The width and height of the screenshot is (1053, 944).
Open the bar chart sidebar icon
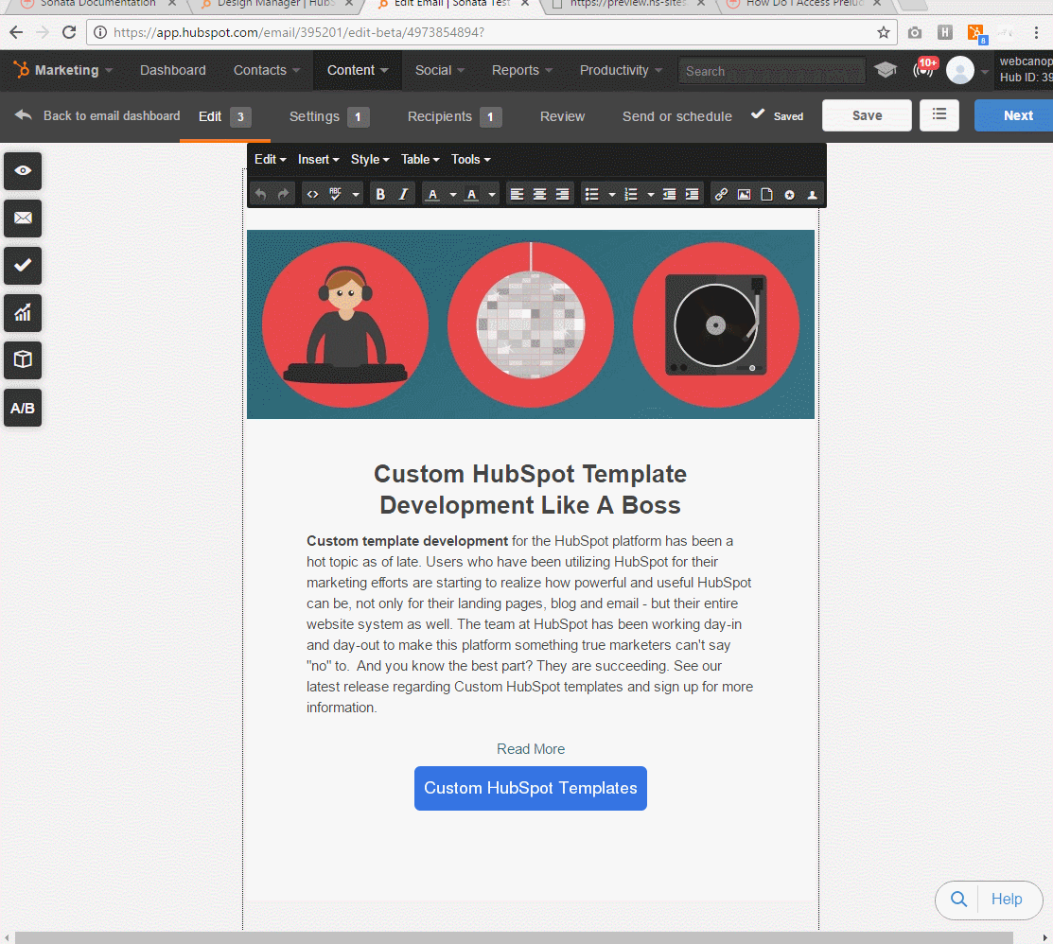tap(23, 313)
